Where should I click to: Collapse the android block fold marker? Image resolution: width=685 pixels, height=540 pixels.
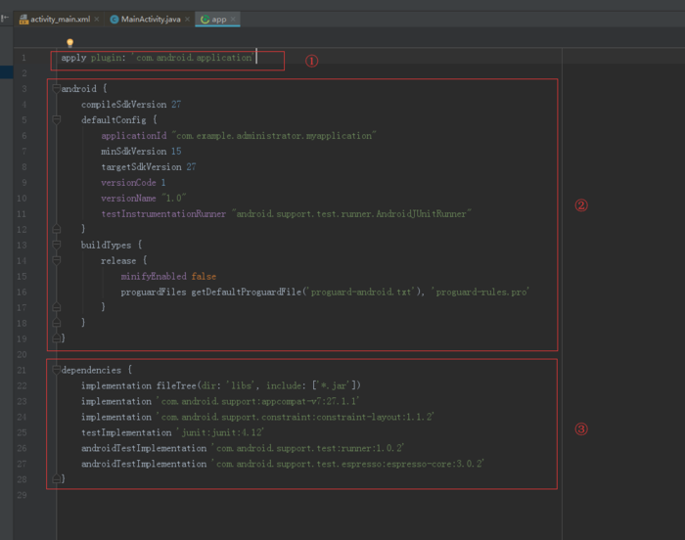coord(57,89)
